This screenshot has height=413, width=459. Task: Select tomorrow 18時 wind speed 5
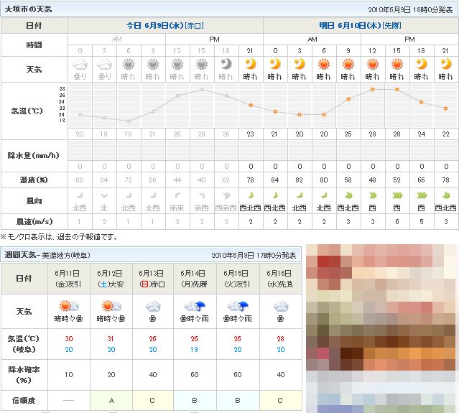click(x=422, y=222)
